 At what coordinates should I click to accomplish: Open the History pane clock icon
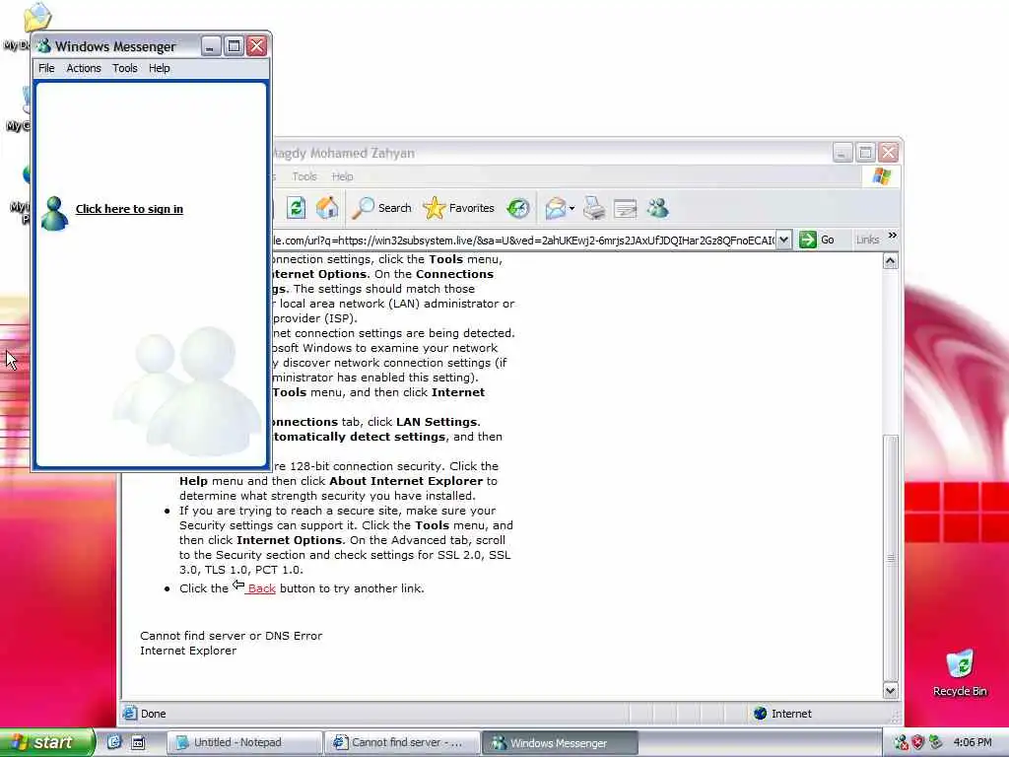[x=518, y=208]
